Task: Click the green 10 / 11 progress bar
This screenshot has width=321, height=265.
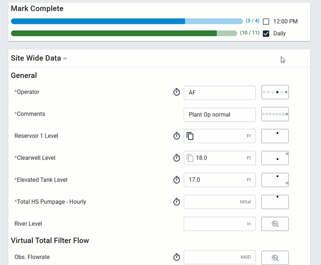Action: pos(124,33)
